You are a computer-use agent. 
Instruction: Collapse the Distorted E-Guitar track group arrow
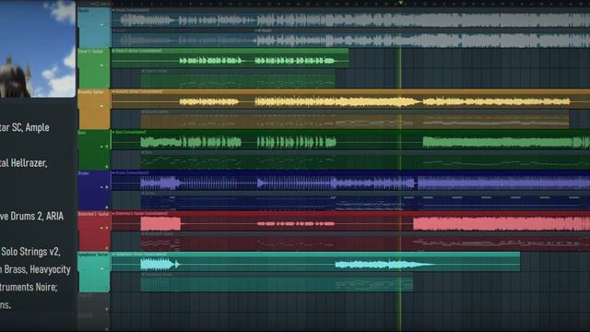pyautogui.click(x=101, y=228)
